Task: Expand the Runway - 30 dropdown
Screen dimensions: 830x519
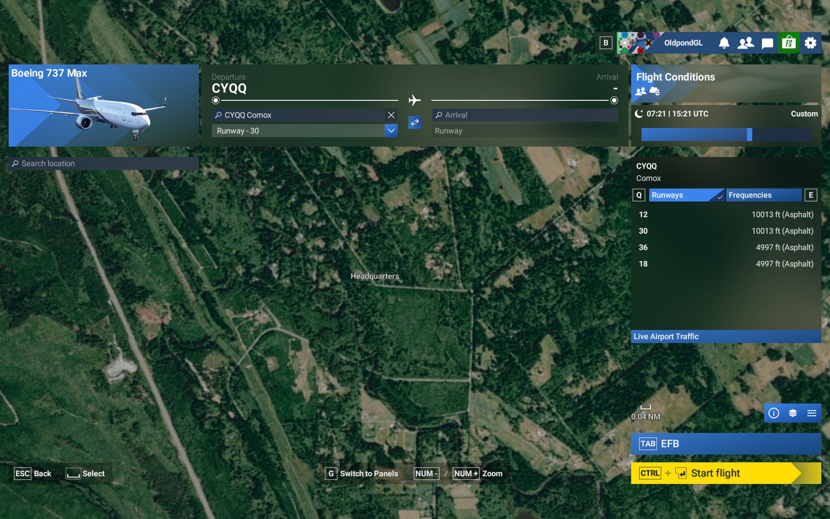Action: 391,131
